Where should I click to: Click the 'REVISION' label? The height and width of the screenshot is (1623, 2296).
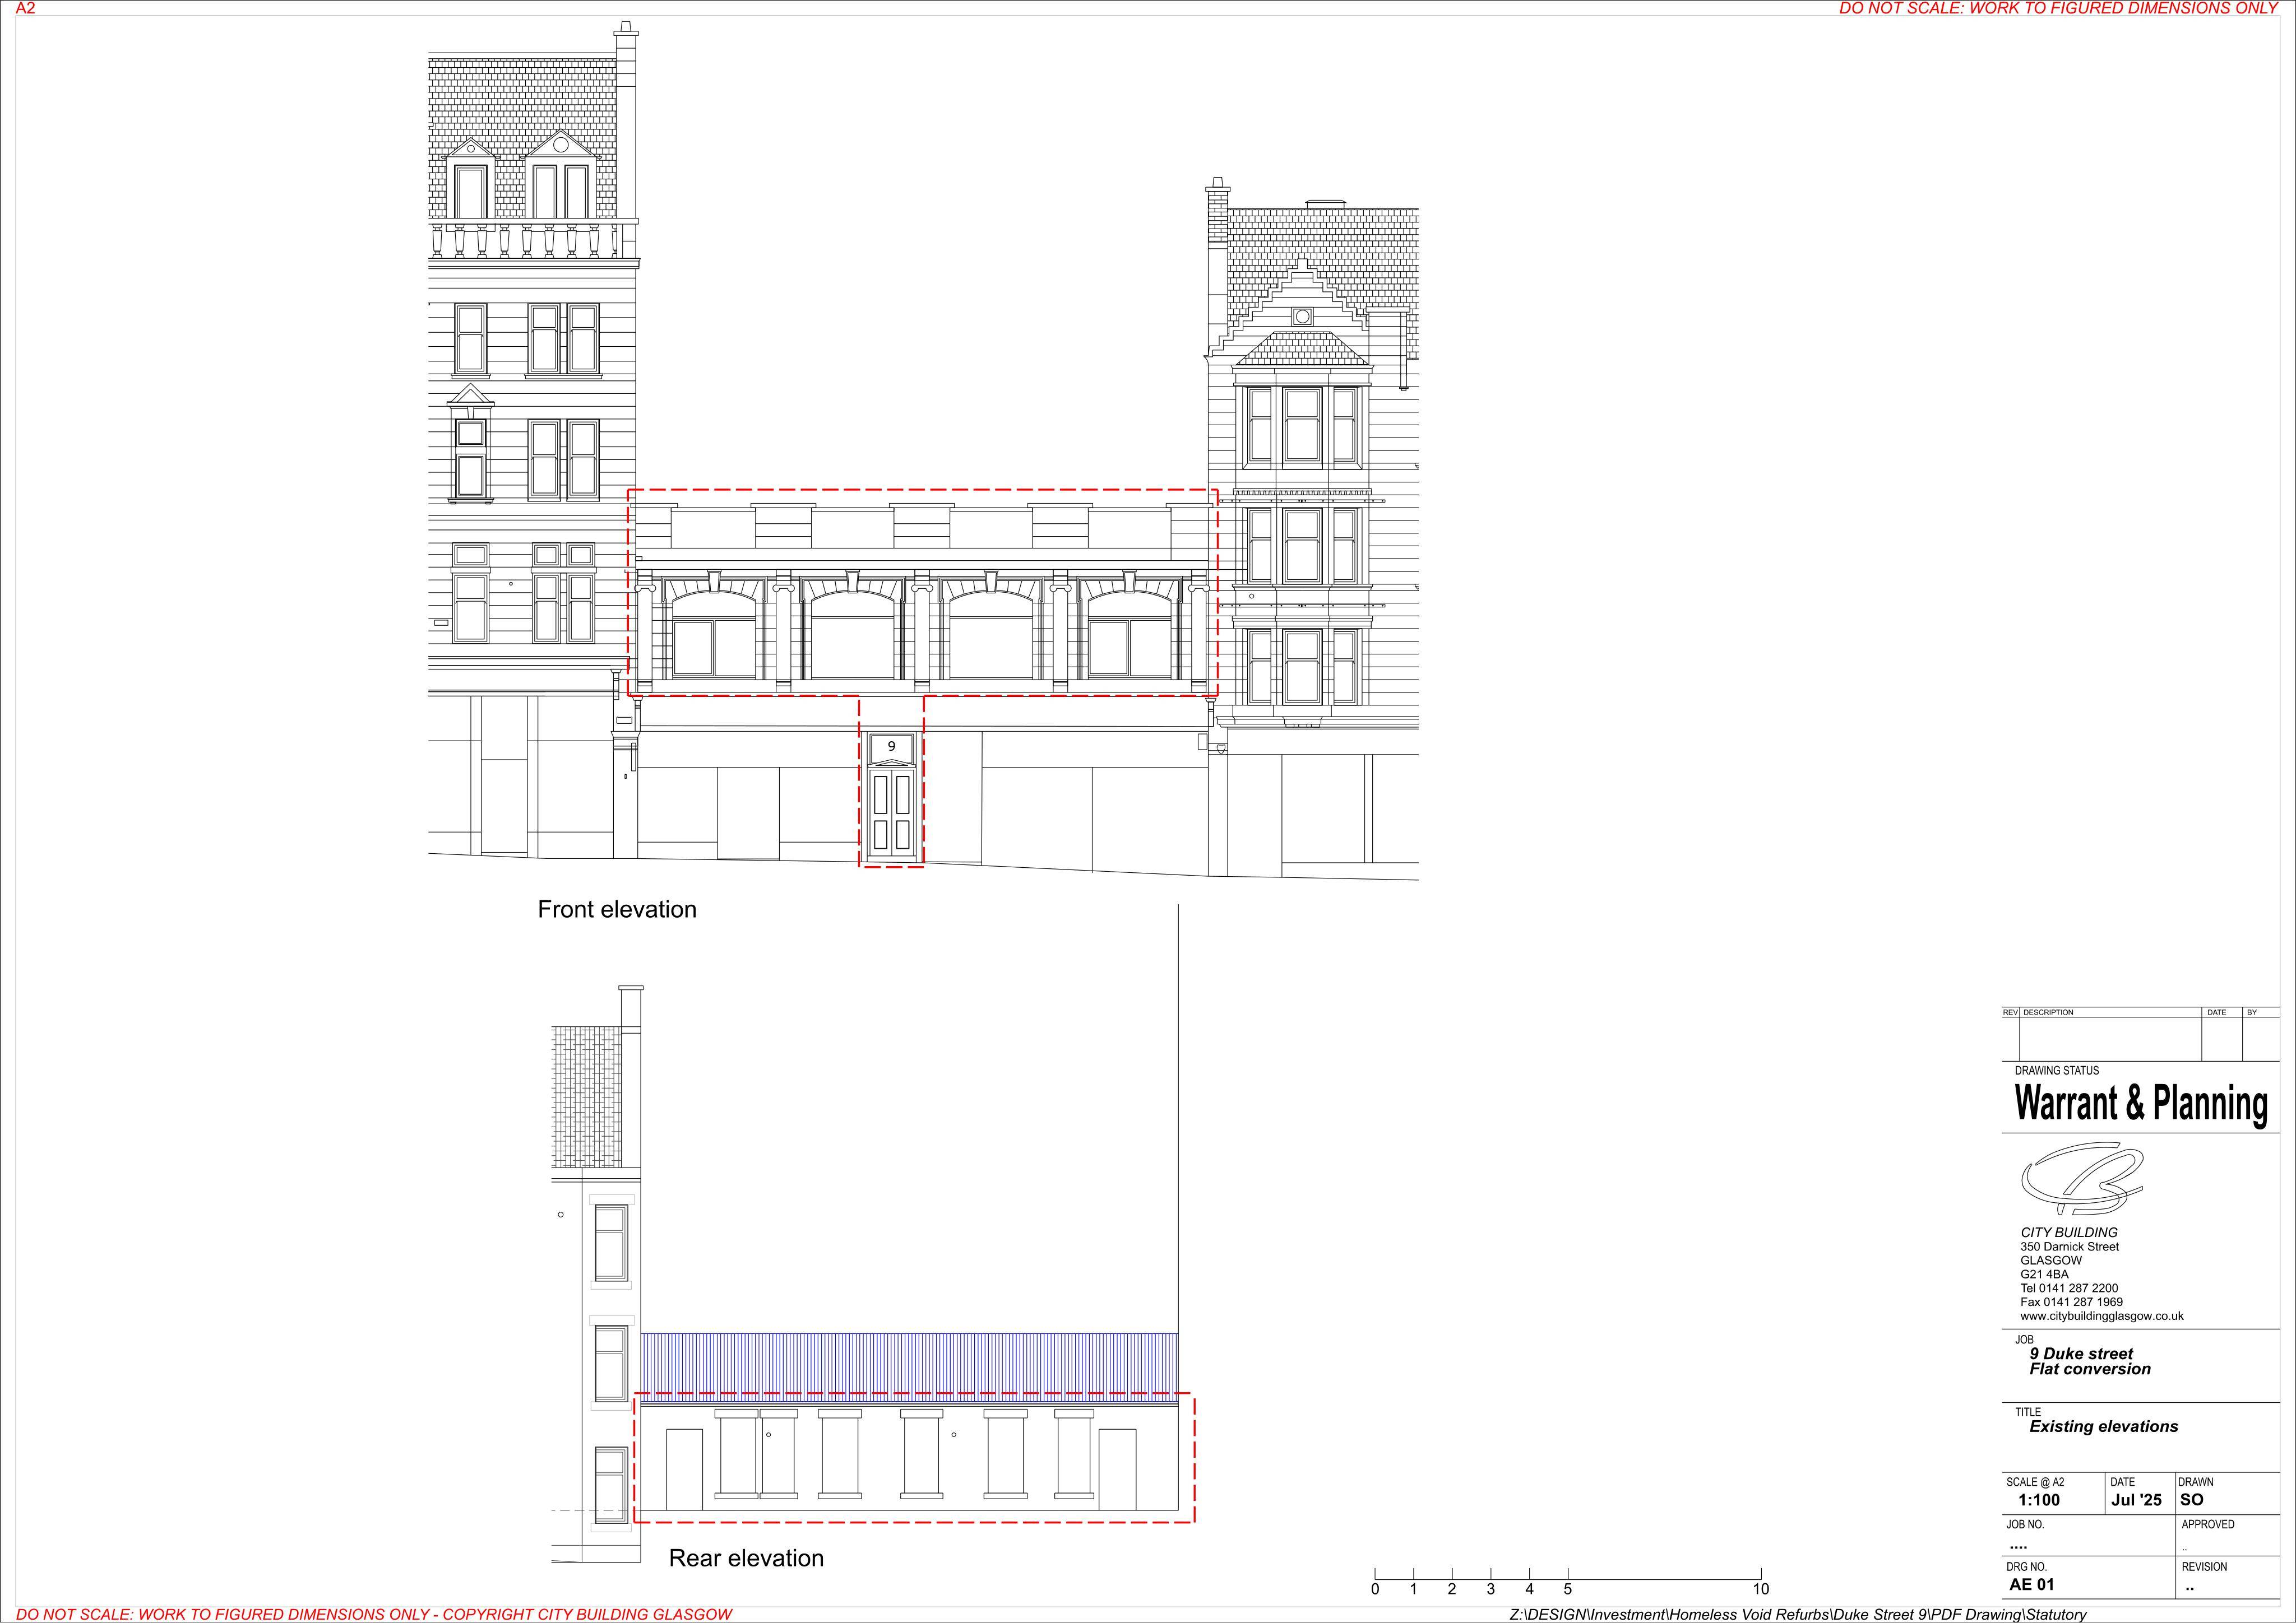[x=2204, y=1567]
